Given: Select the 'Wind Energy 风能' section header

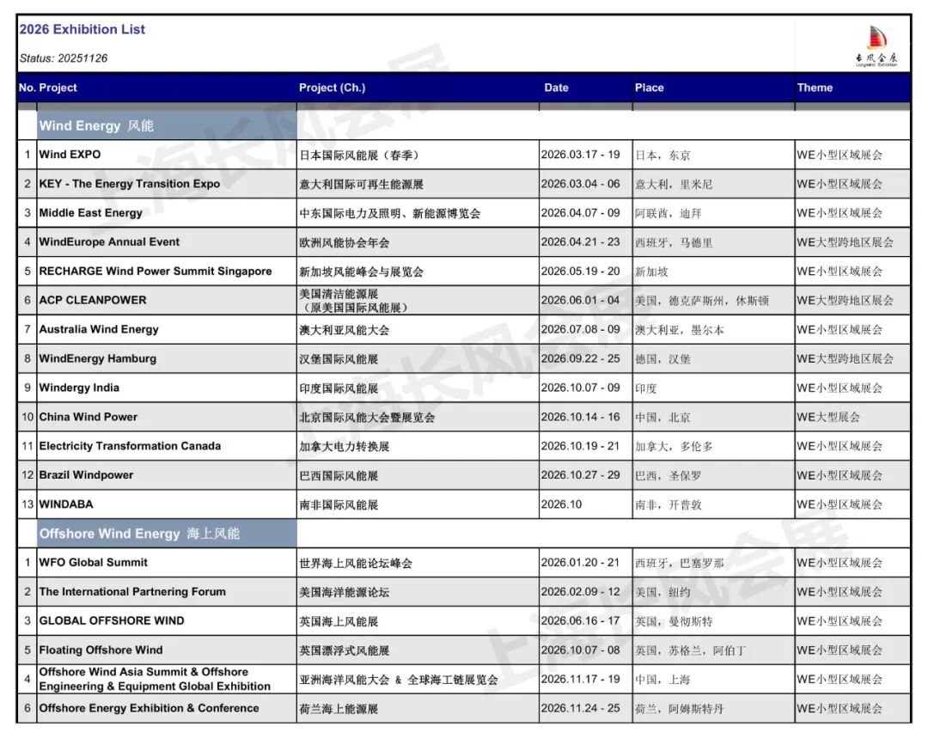Looking at the screenshot, I should [167, 125].
